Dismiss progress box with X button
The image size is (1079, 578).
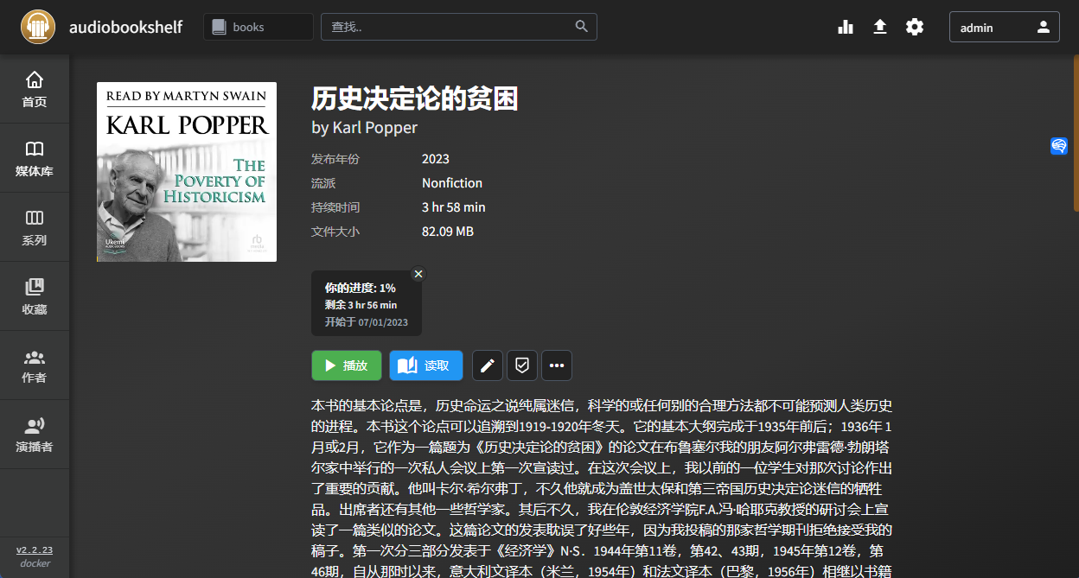coord(418,274)
